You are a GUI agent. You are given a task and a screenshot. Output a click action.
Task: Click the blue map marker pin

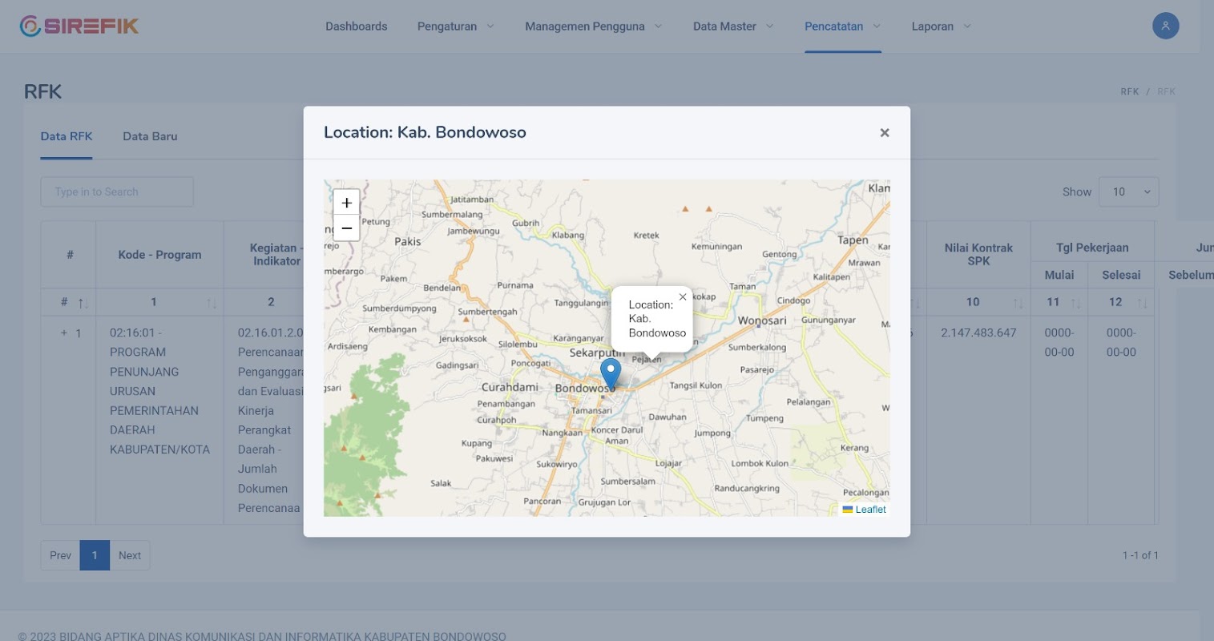coord(611,374)
